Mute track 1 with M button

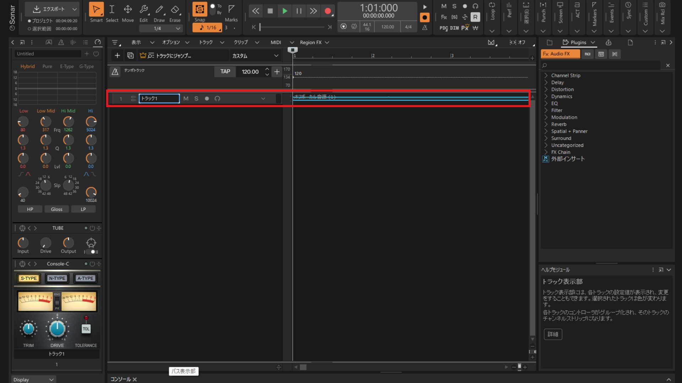(186, 99)
